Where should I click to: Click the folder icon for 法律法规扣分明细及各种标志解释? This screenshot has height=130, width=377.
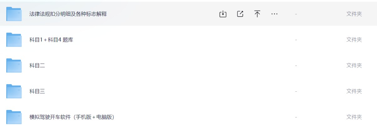click(14, 14)
